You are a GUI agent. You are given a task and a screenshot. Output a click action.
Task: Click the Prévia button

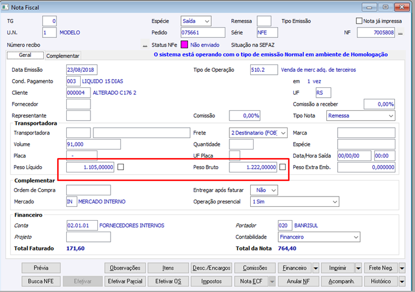(41, 268)
